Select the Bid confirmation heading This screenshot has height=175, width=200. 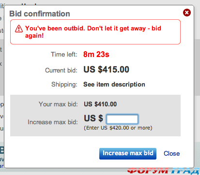[40, 14]
